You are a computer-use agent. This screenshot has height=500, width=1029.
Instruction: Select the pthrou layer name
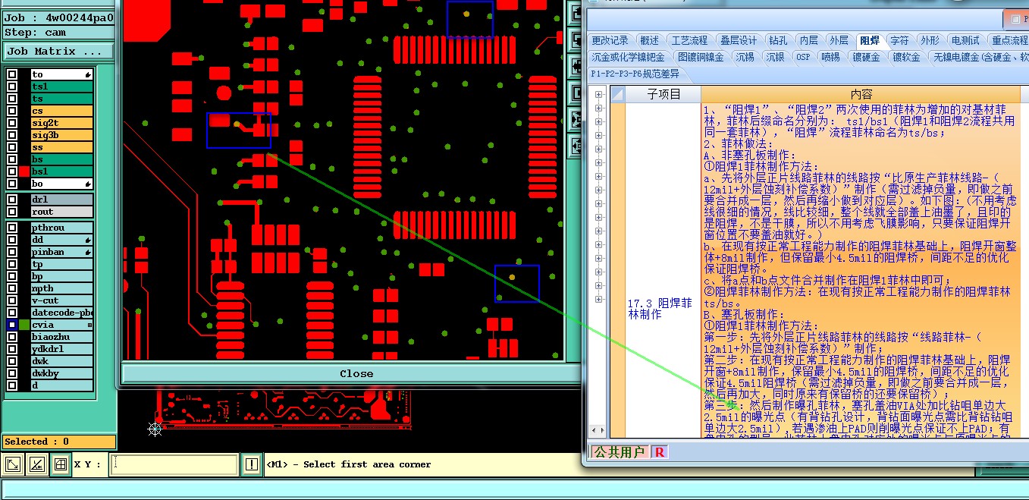coord(61,228)
